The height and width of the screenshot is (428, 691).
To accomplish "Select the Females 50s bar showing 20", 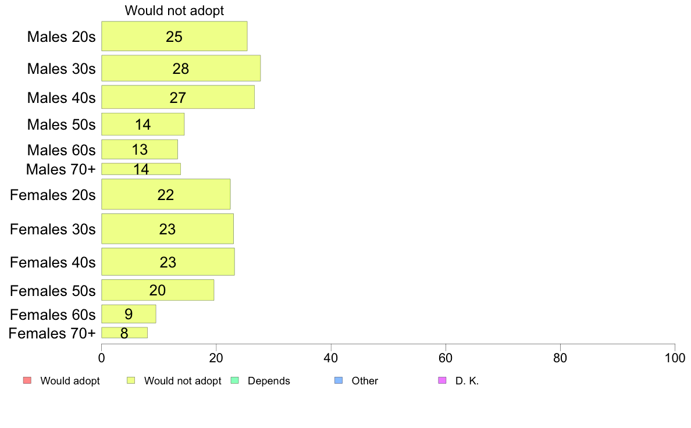I will point(158,290).
